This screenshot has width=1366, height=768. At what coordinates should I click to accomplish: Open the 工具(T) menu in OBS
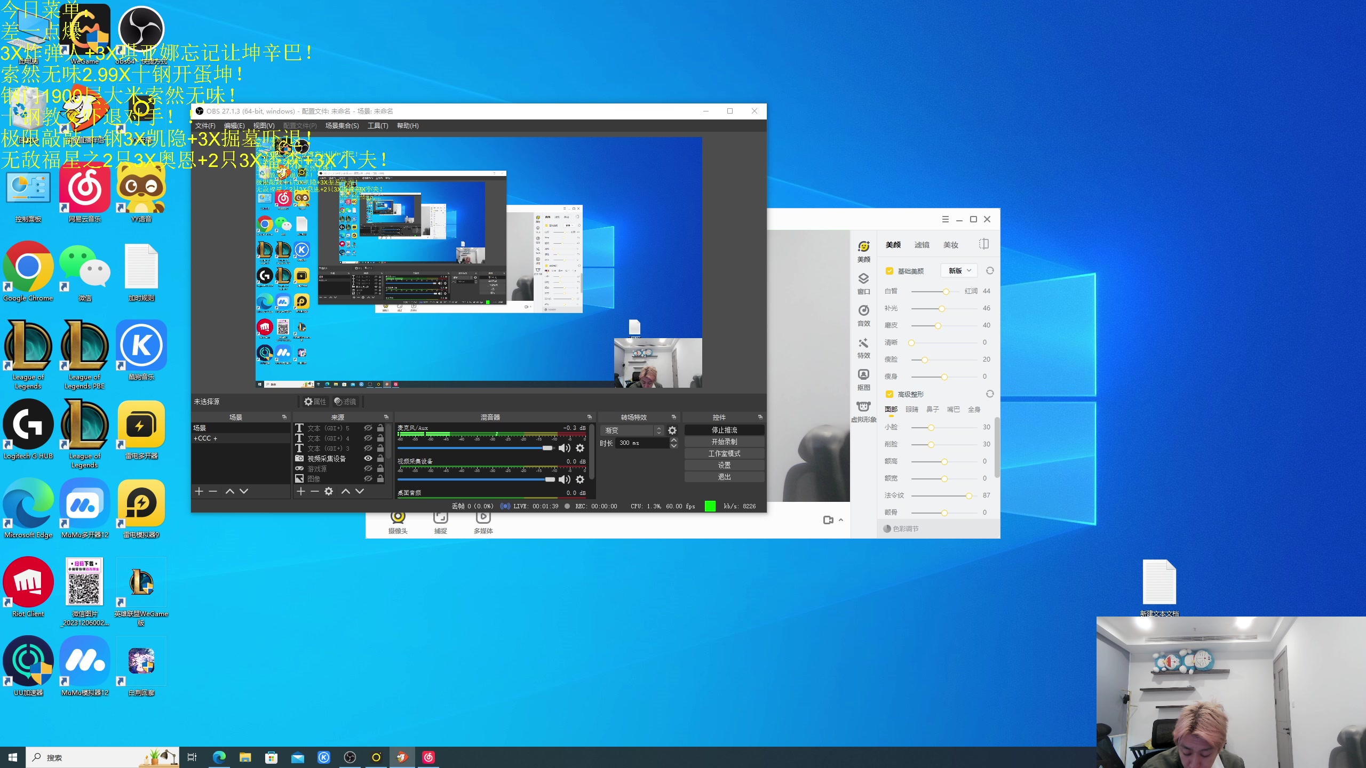pos(378,125)
